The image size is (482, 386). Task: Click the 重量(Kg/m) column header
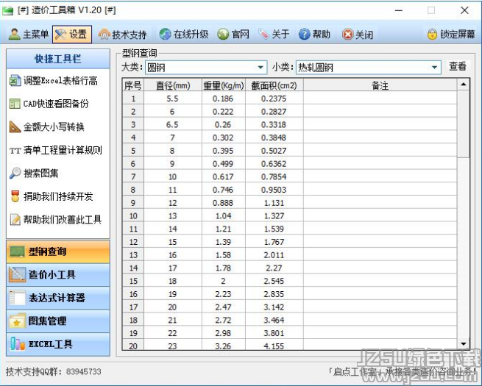coord(224,85)
